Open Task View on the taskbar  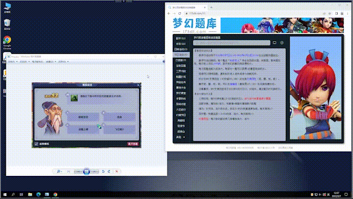coord(22,195)
